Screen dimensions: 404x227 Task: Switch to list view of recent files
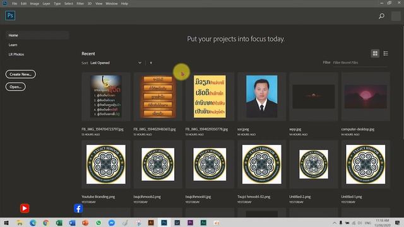click(386, 53)
